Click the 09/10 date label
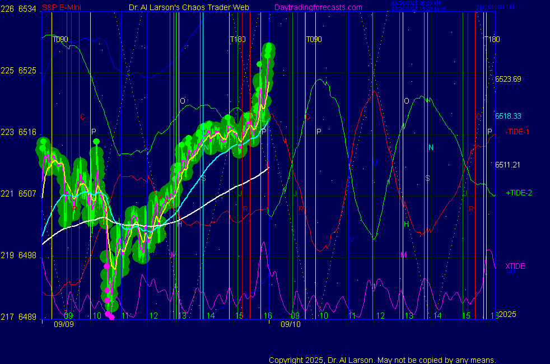Screen dimensions: 550x364 coord(290,324)
